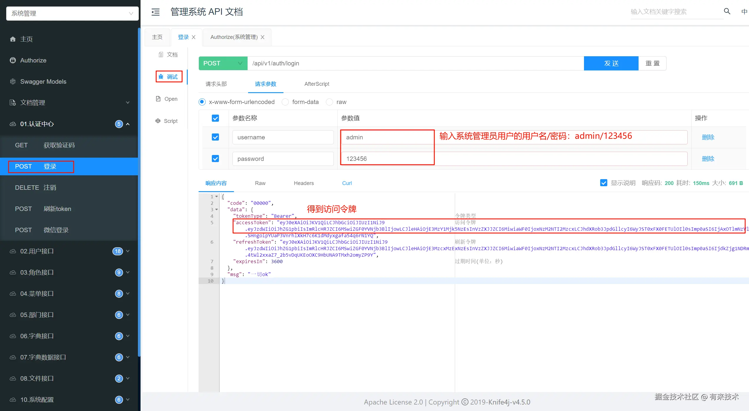749x411 pixels.
Task: Uncheck the username parameter checkbox
Action: pos(215,137)
